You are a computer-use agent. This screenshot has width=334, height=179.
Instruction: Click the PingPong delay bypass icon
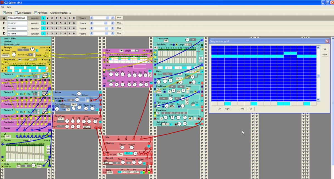tap(100, 122)
